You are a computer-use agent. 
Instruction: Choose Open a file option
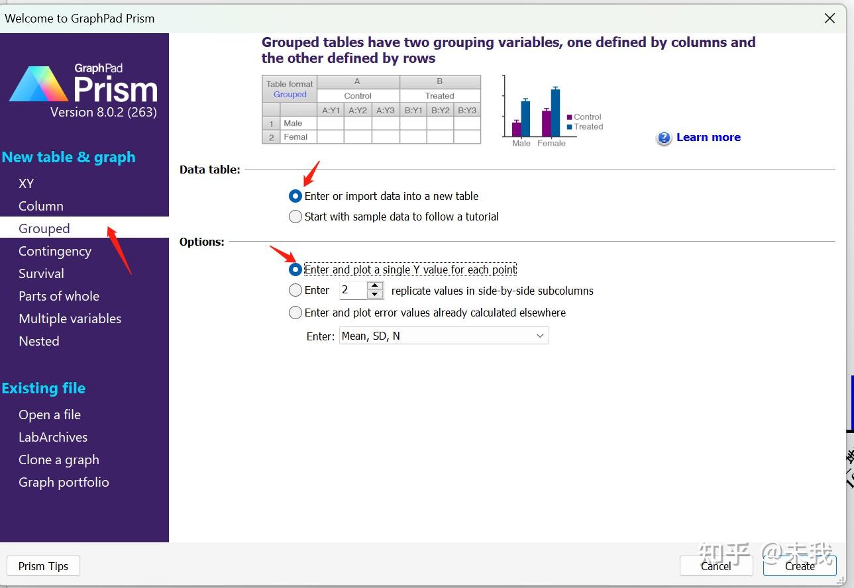pos(50,415)
